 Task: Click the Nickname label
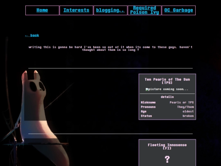[148, 102]
